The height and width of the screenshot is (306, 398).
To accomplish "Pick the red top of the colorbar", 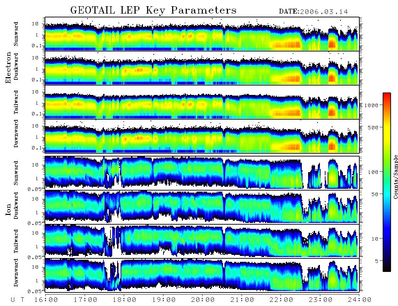I will [387, 96].
